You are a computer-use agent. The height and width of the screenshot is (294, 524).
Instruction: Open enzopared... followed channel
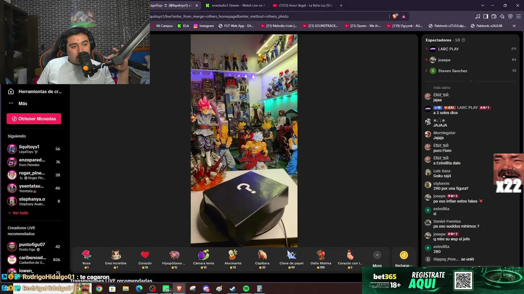34,162
